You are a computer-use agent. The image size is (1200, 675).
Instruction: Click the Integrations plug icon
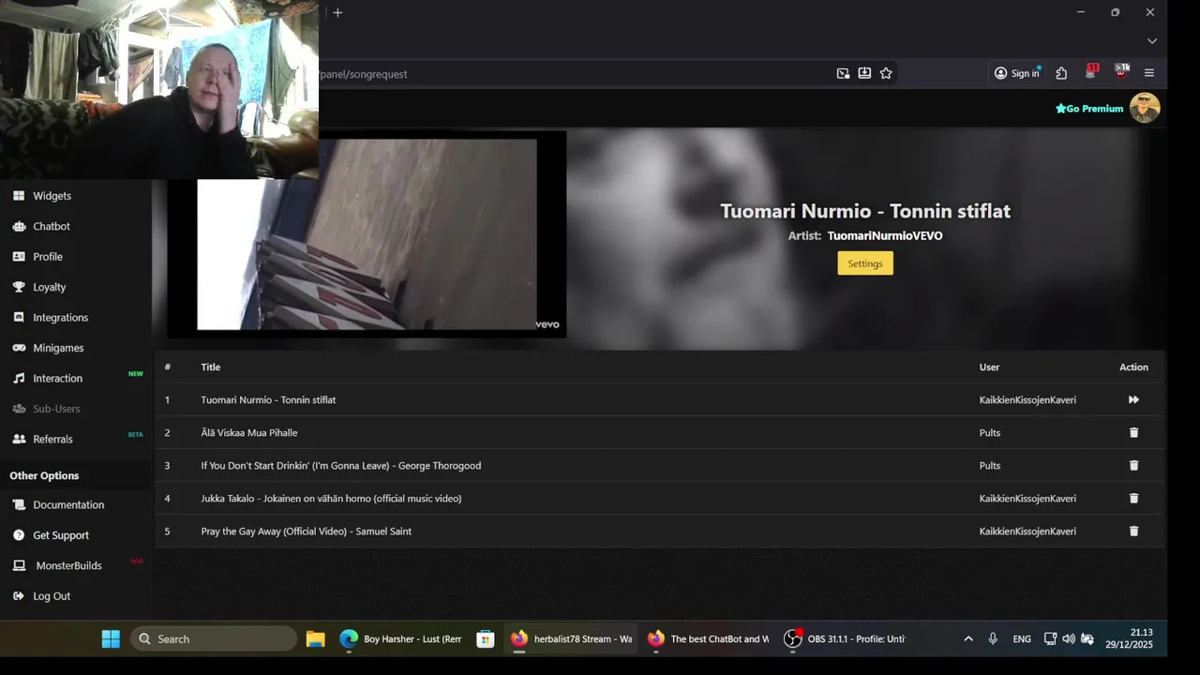tap(19, 318)
